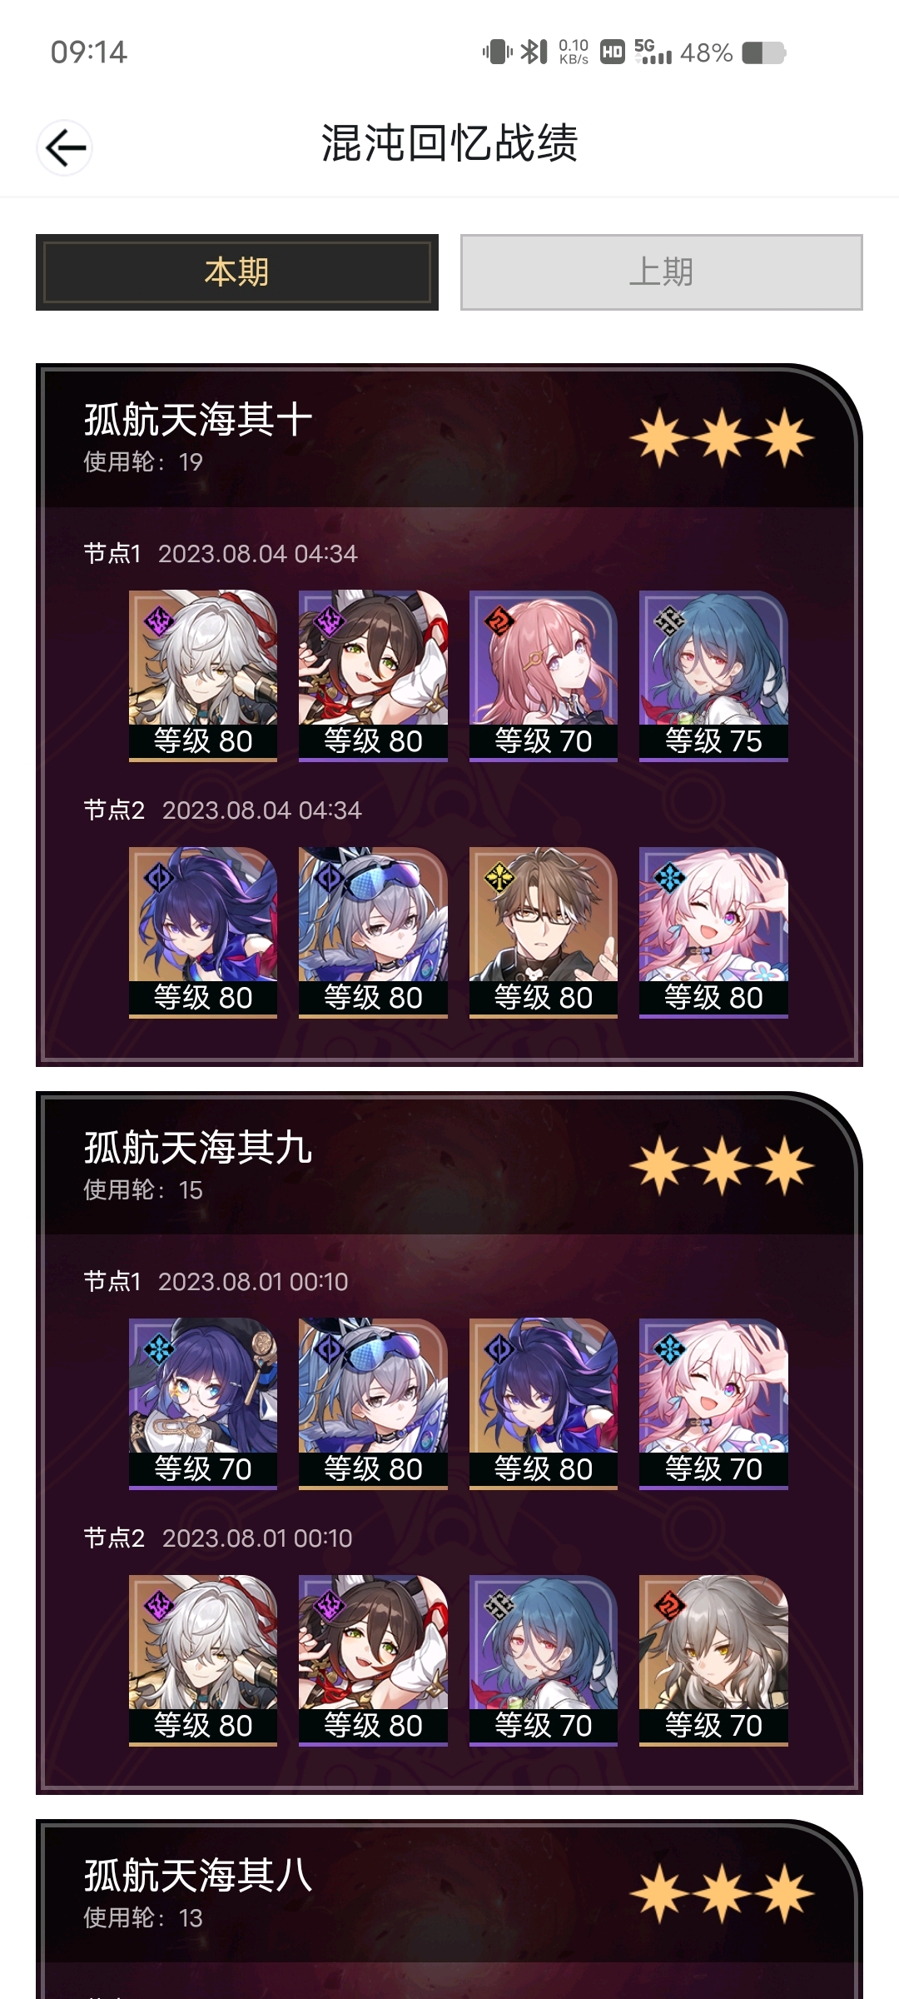899x1999 pixels.
Task: Tap the pink-haired level 70 character in 其十 node 1
Action: click(544, 675)
